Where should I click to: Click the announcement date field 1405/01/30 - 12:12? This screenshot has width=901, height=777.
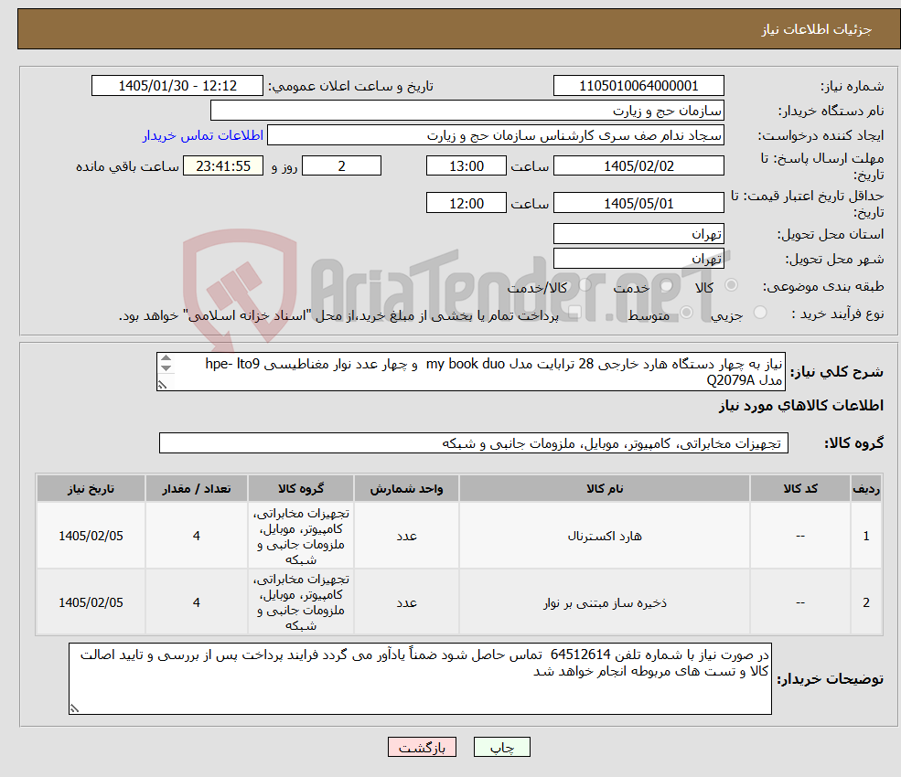177,86
